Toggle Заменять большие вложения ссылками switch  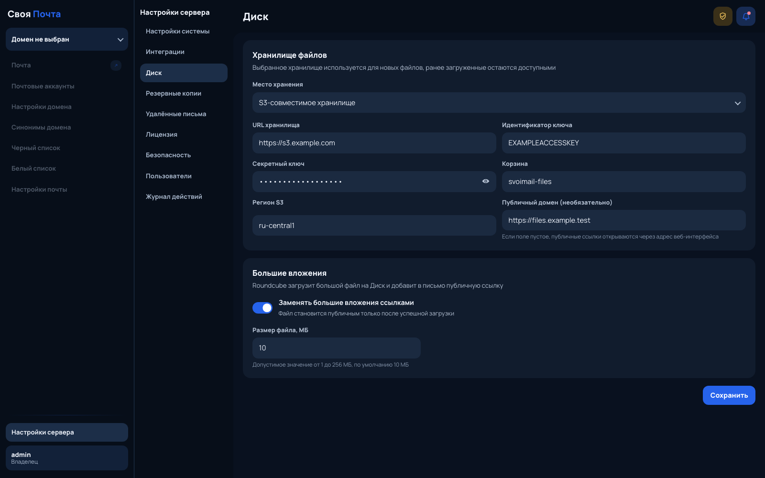coord(262,308)
